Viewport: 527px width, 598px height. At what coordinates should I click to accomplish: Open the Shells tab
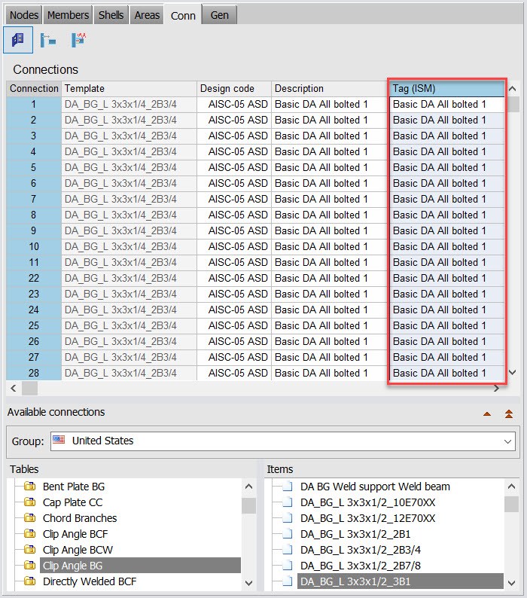tap(111, 15)
